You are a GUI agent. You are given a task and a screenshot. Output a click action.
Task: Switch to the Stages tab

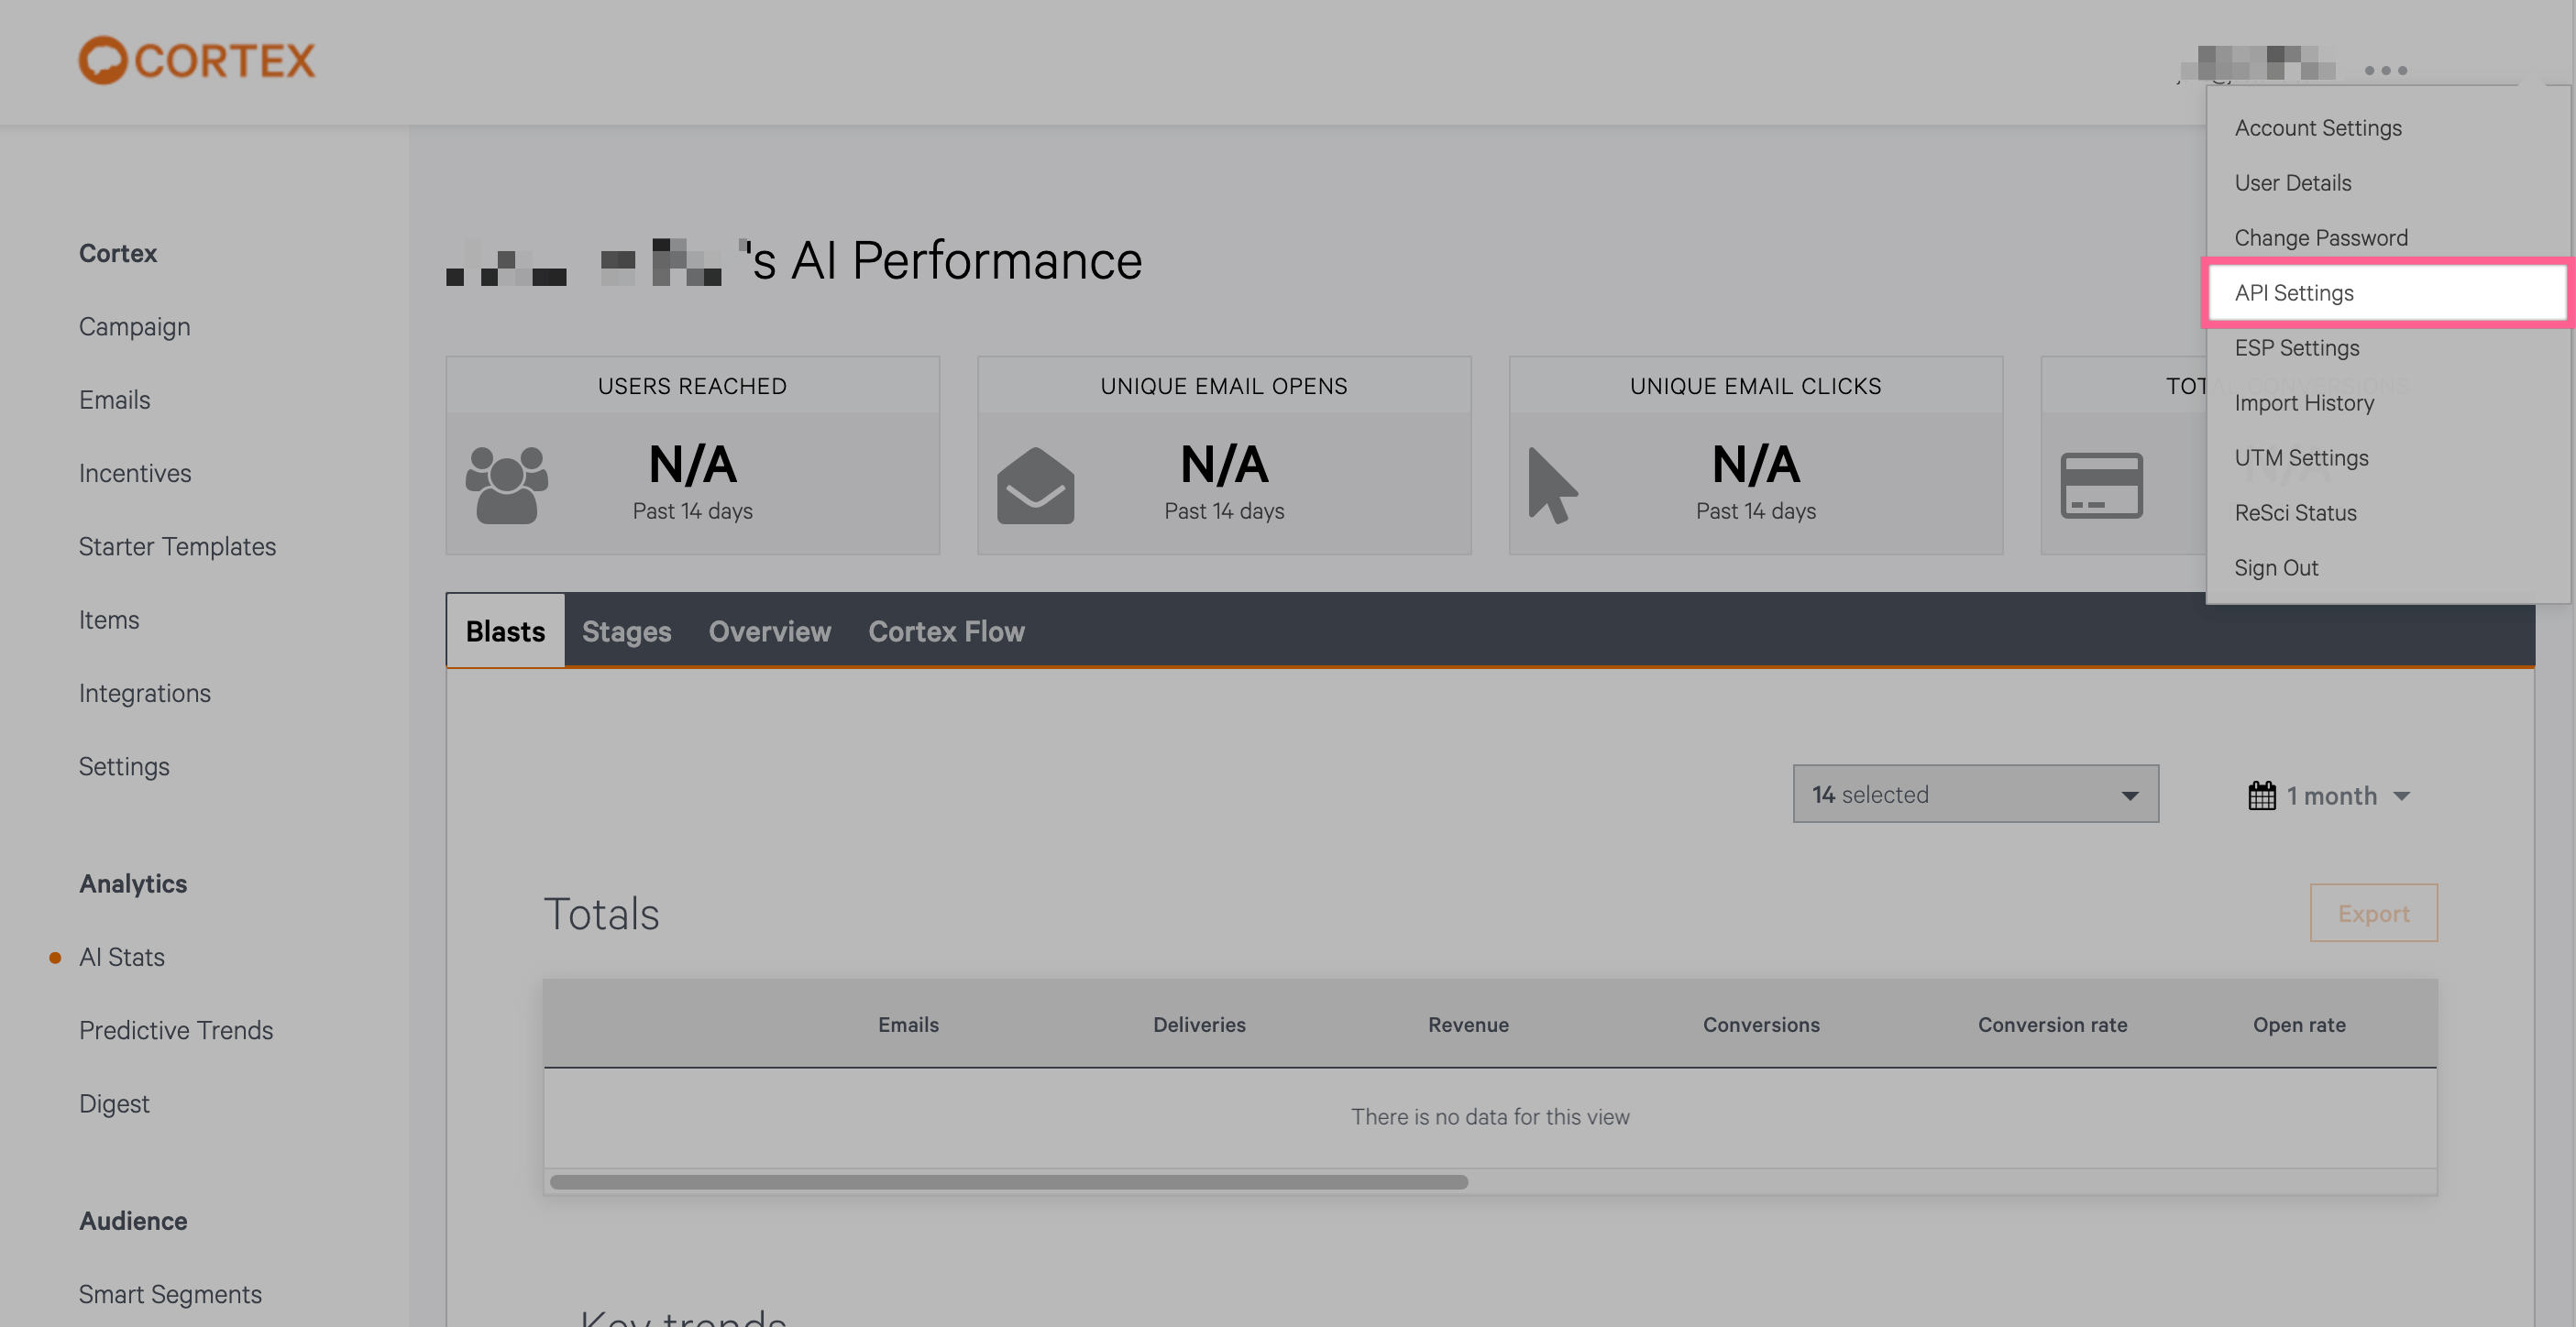[627, 631]
